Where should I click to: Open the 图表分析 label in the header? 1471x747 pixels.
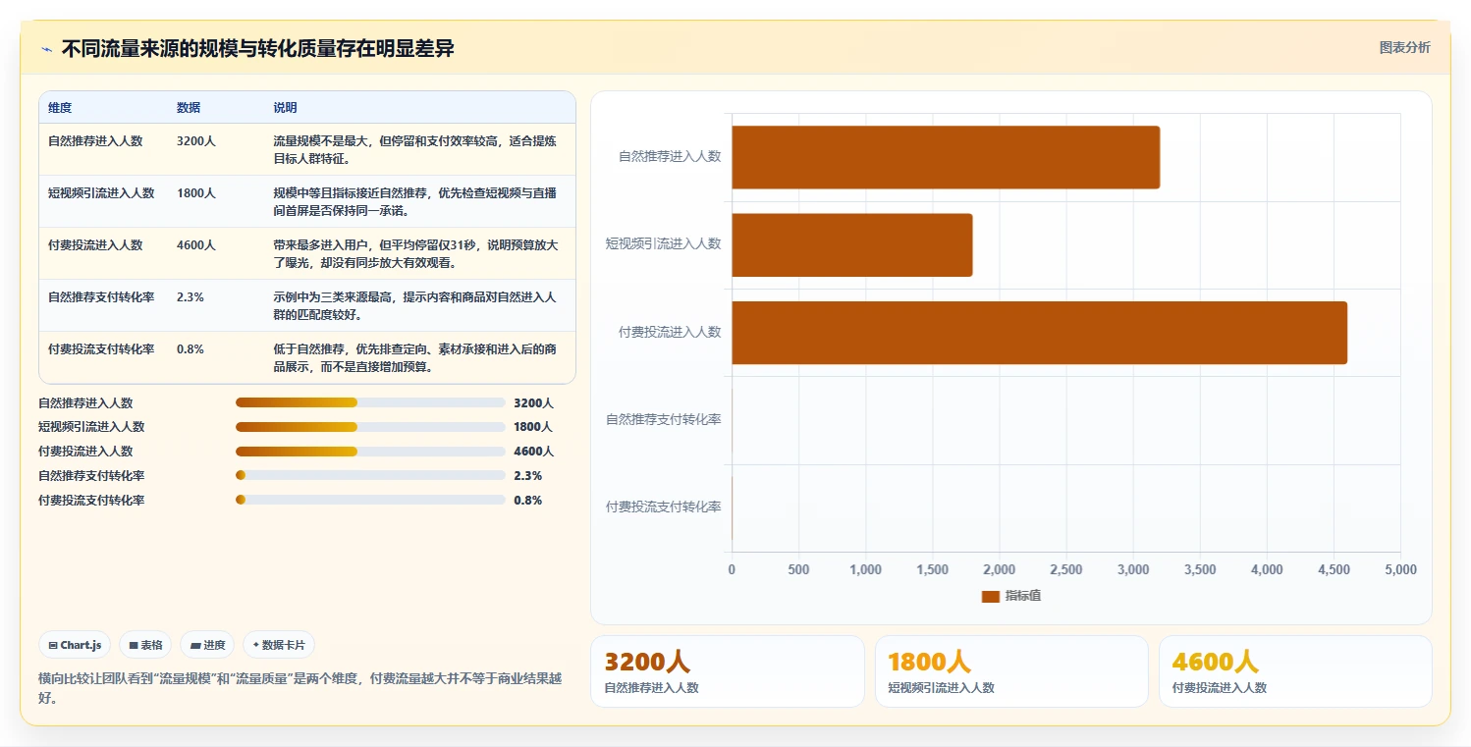pyautogui.click(x=1404, y=47)
